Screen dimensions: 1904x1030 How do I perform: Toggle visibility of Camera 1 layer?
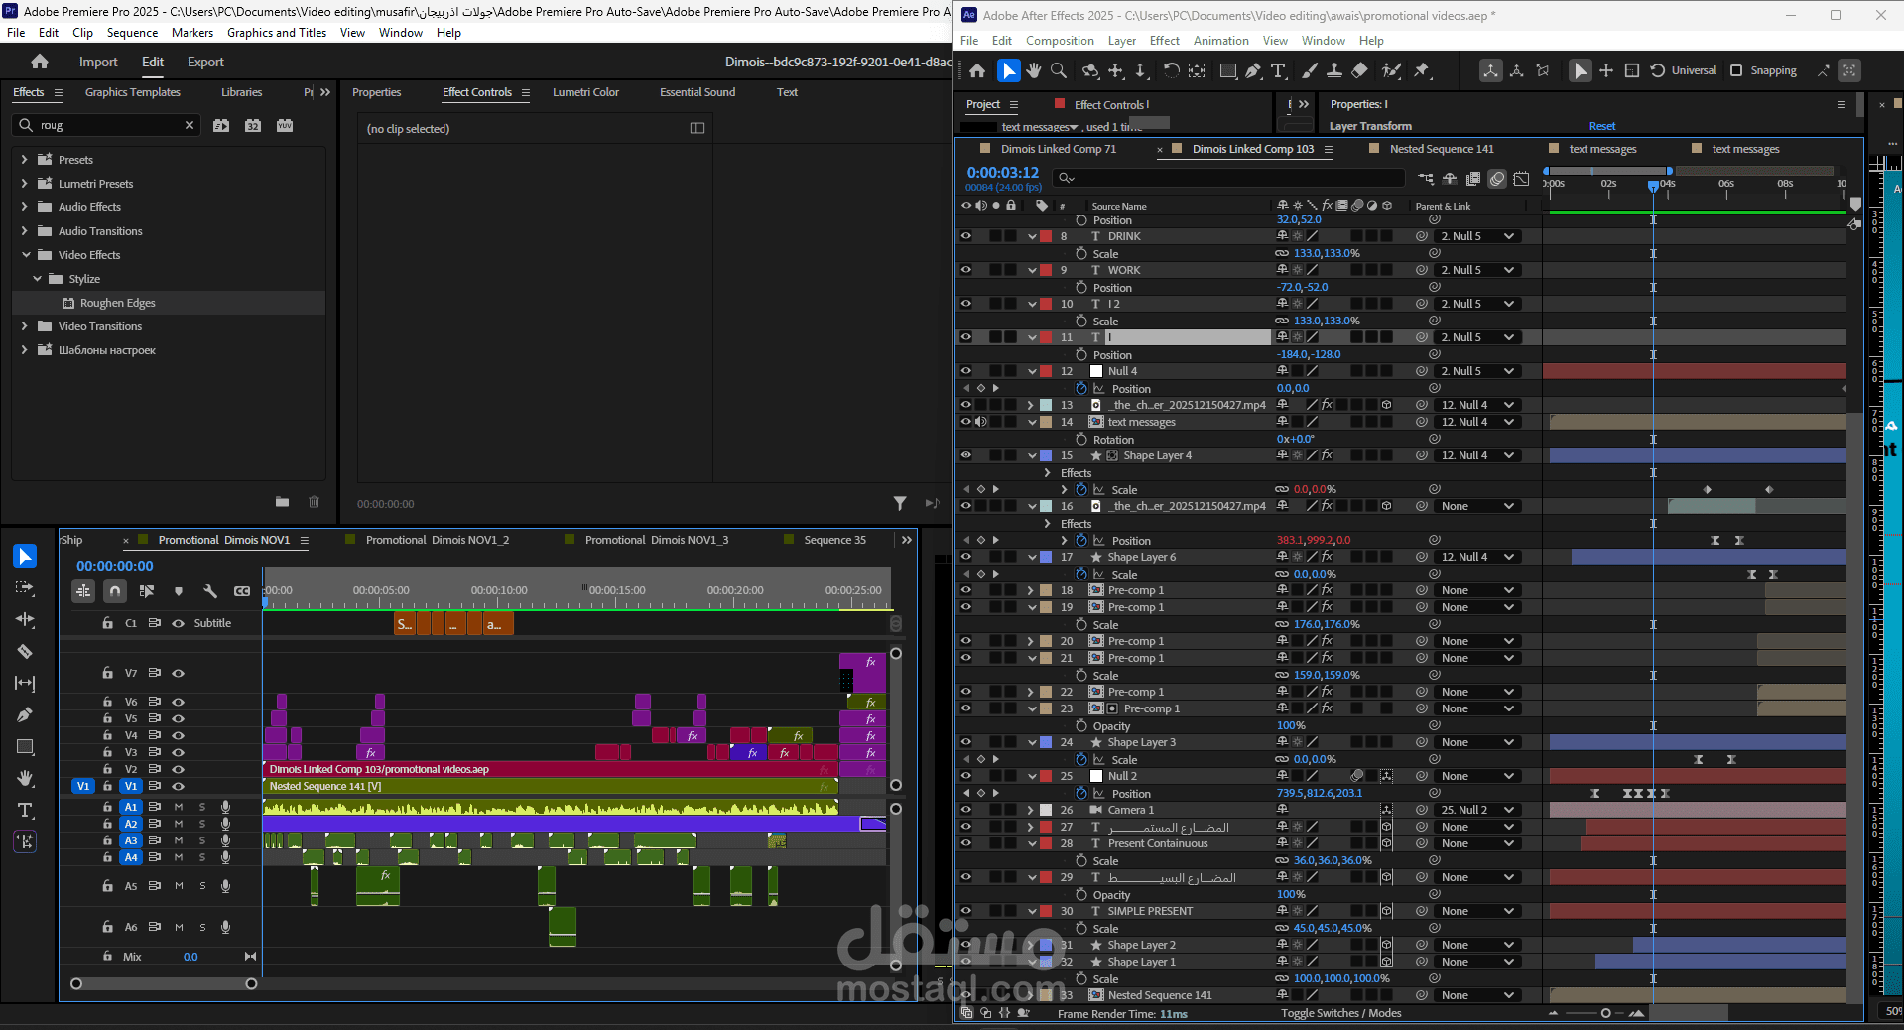pos(965,810)
